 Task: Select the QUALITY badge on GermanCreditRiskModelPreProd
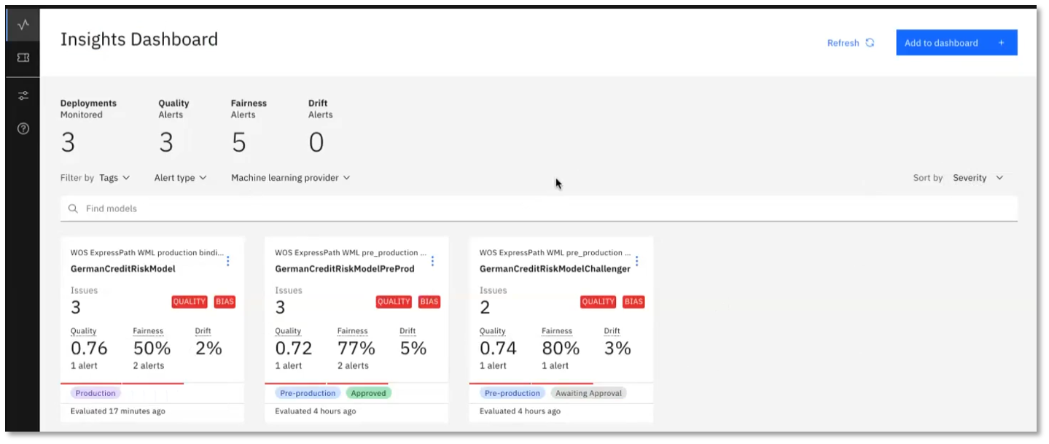pyautogui.click(x=394, y=302)
